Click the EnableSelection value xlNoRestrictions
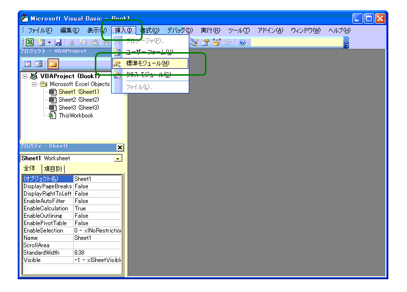This screenshot has height=292, width=407. (97, 231)
